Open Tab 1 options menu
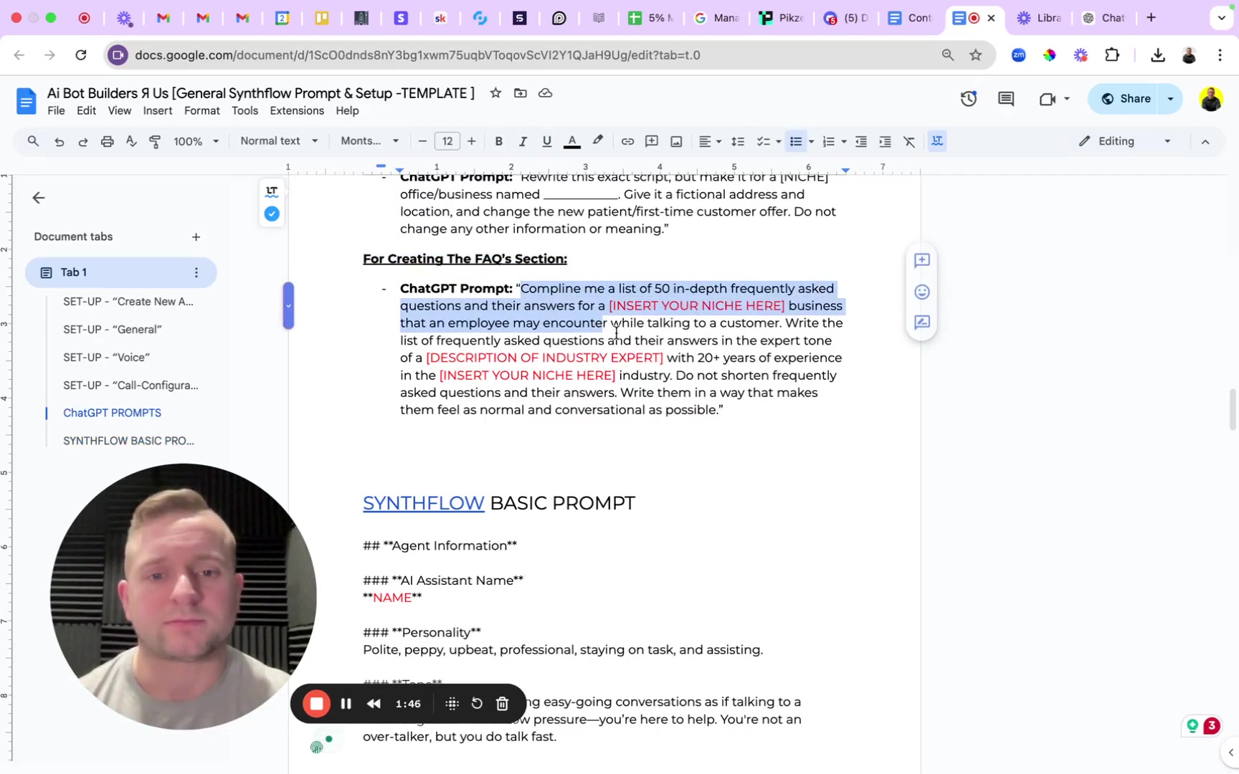Image resolution: width=1239 pixels, height=774 pixels. (196, 272)
